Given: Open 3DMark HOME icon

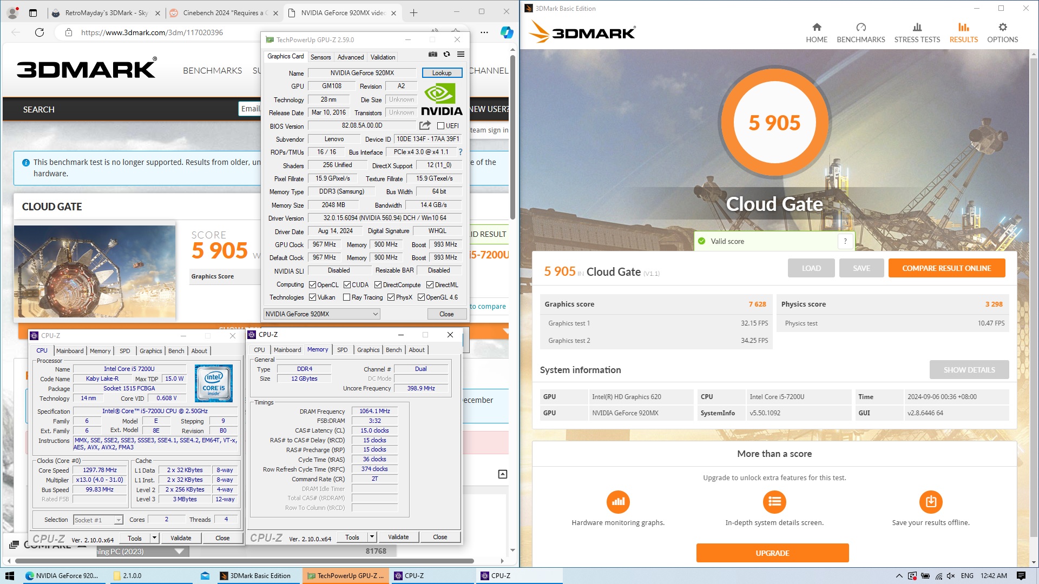Looking at the screenshot, I should pos(817,27).
